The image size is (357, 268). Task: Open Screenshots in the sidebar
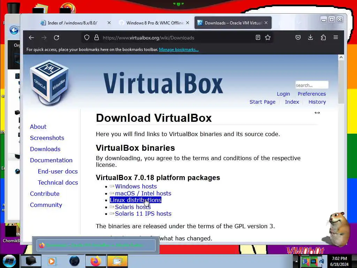[x=47, y=138]
